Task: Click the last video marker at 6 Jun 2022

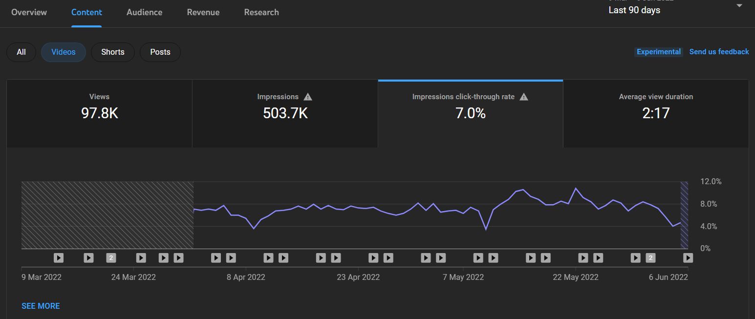Action: click(x=688, y=257)
